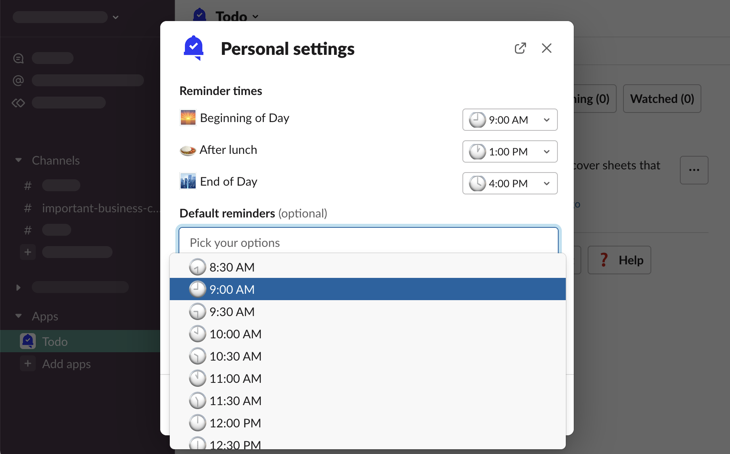The height and width of the screenshot is (454, 730).
Task: Pick 12:00 PM from the list
Action: (x=235, y=423)
